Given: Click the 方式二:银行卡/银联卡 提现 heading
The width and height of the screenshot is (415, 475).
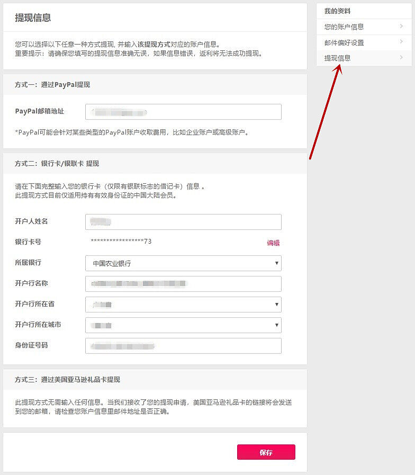Looking at the screenshot, I should pyautogui.click(x=57, y=164).
